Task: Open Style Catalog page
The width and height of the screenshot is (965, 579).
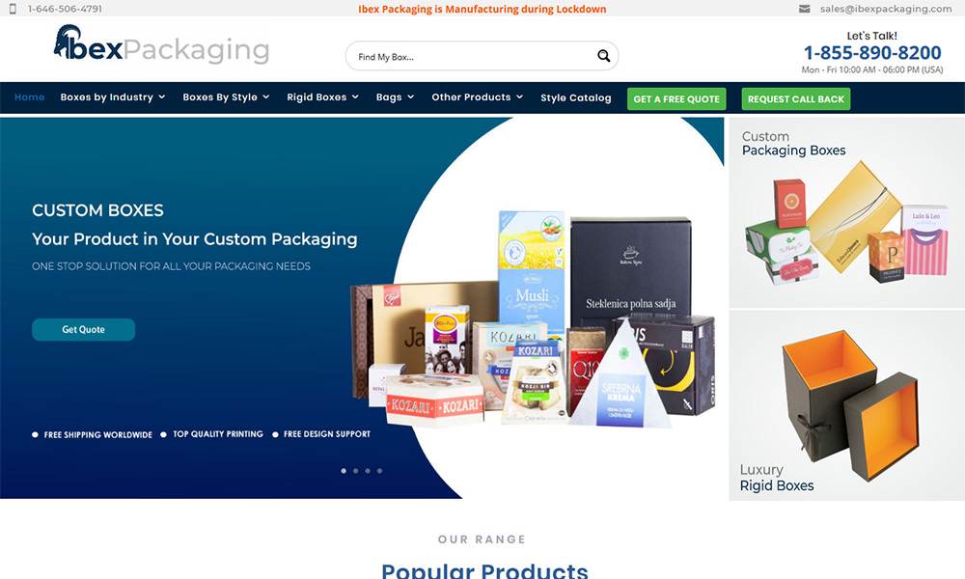Action: click(x=575, y=97)
